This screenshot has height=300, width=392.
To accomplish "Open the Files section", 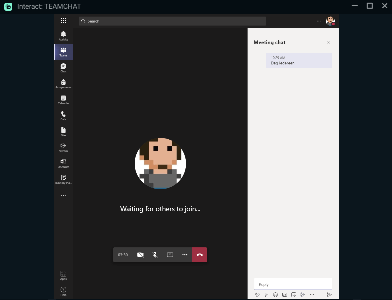I will (x=63, y=131).
